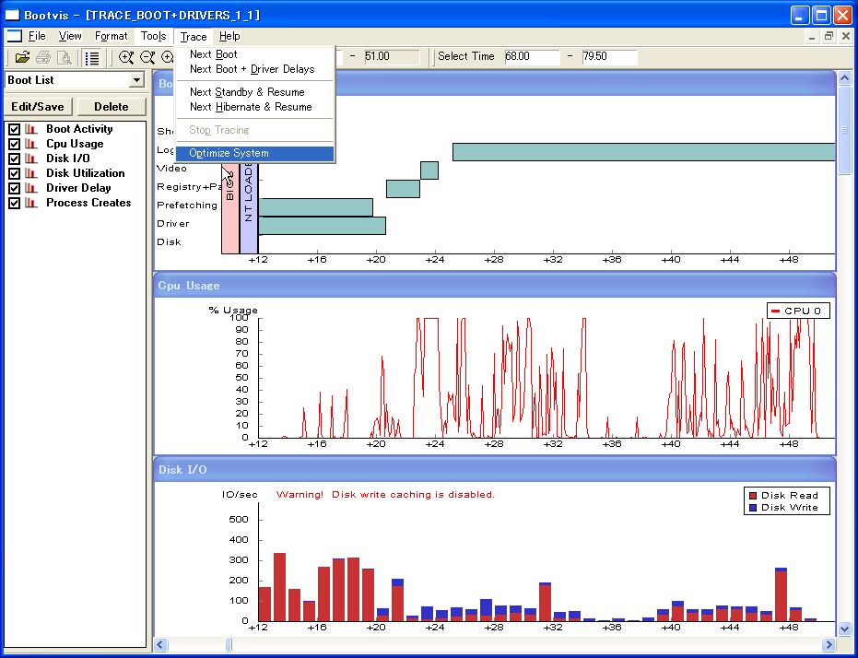Viewport: 858px width, 658px height.
Task: Uncheck the Boot Activity checkbox
Action: (x=14, y=130)
